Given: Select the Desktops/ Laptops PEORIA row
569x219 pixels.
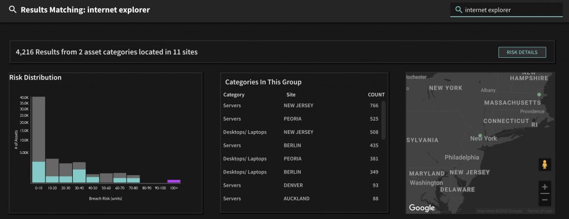Looking at the screenshot, I should pyautogui.click(x=301, y=159).
